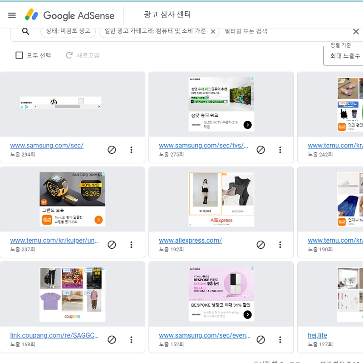Block the aliexpress.com ad
This screenshot has height=363, width=363.
[x=260, y=245]
